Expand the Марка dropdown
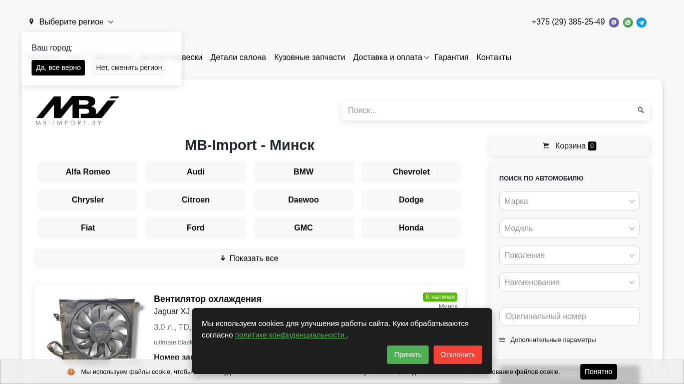Viewport: 684px width, 384px height. tap(569, 201)
